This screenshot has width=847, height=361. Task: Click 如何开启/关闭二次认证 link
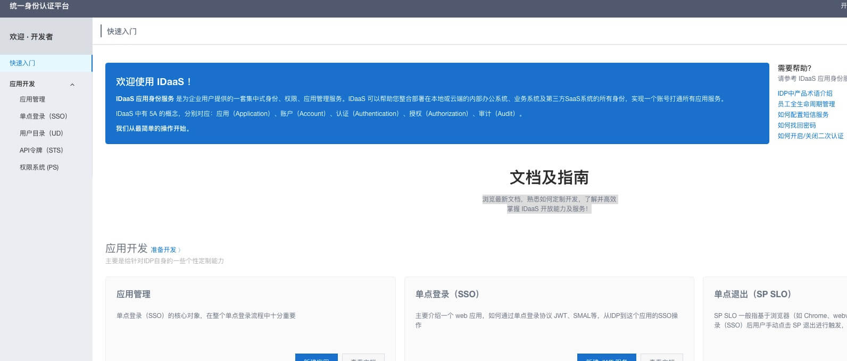coord(810,136)
